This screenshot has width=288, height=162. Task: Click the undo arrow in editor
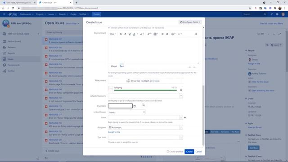[190, 67]
